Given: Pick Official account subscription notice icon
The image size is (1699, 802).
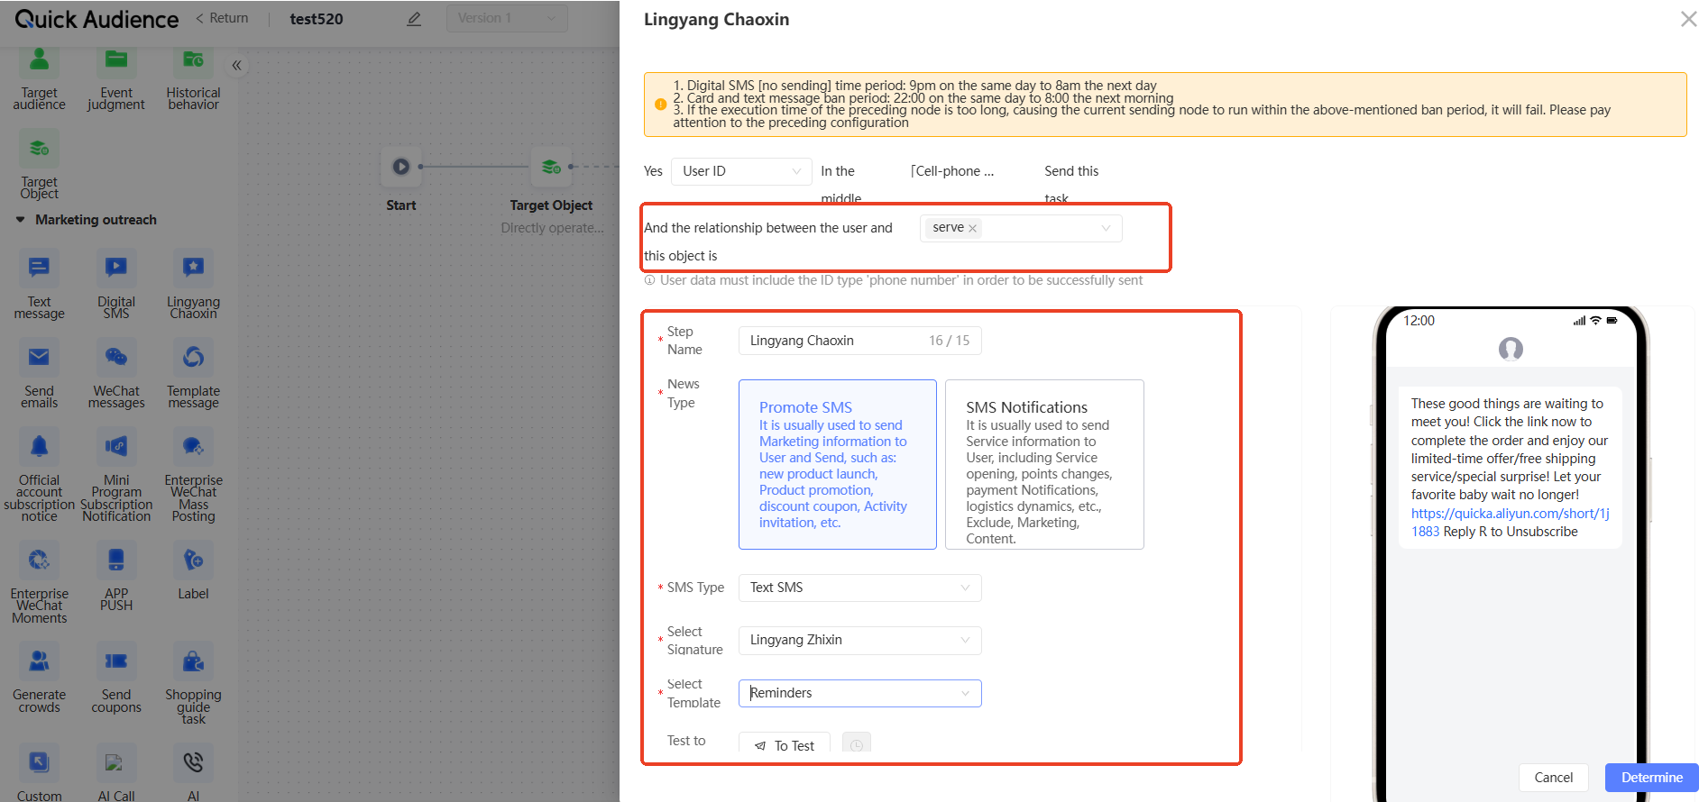Looking at the screenshot, I should pyautogui.click(x=39, y=446).
